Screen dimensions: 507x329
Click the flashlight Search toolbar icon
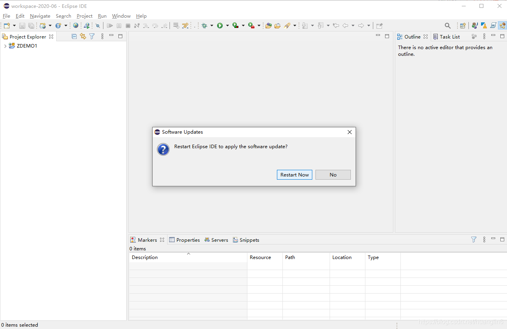tap(287, 26)
